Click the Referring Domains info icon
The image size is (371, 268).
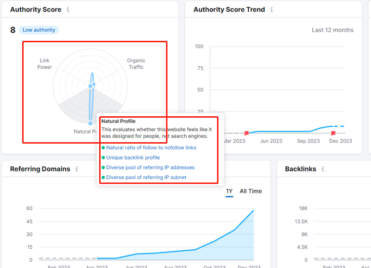[77, 169]
